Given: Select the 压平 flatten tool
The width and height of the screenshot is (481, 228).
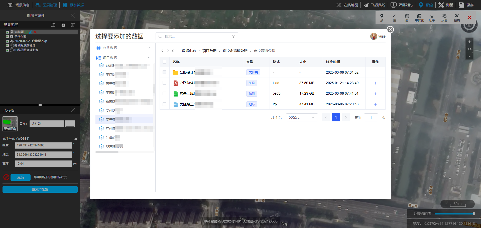Looking at the screenshot, I should point(432,18).
